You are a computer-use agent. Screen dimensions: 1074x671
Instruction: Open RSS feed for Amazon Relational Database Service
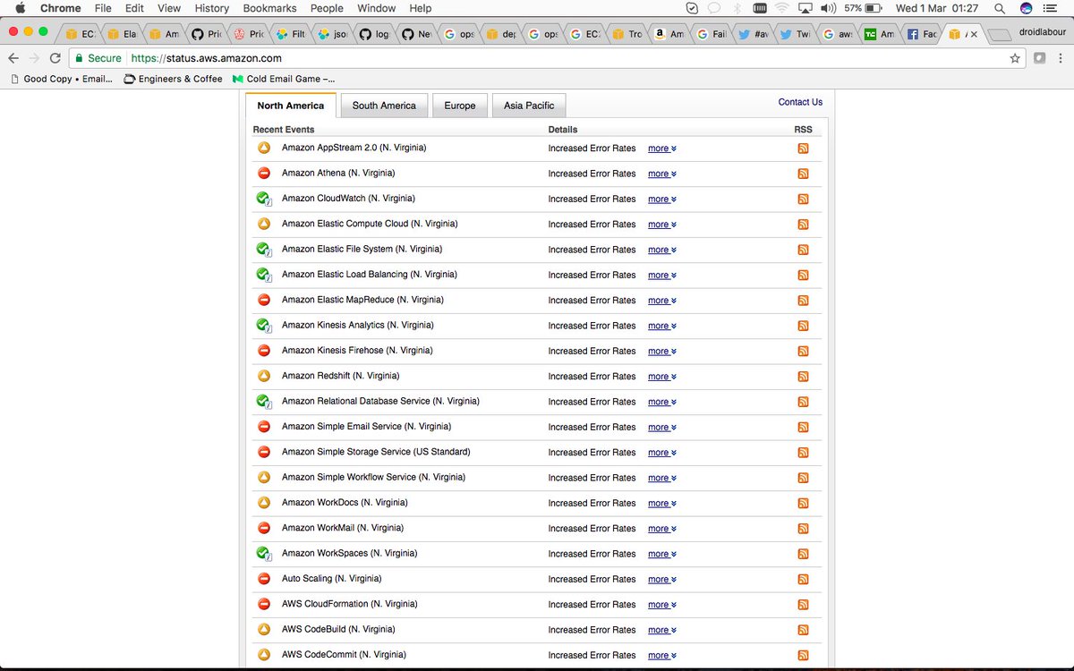click(803, 402)
